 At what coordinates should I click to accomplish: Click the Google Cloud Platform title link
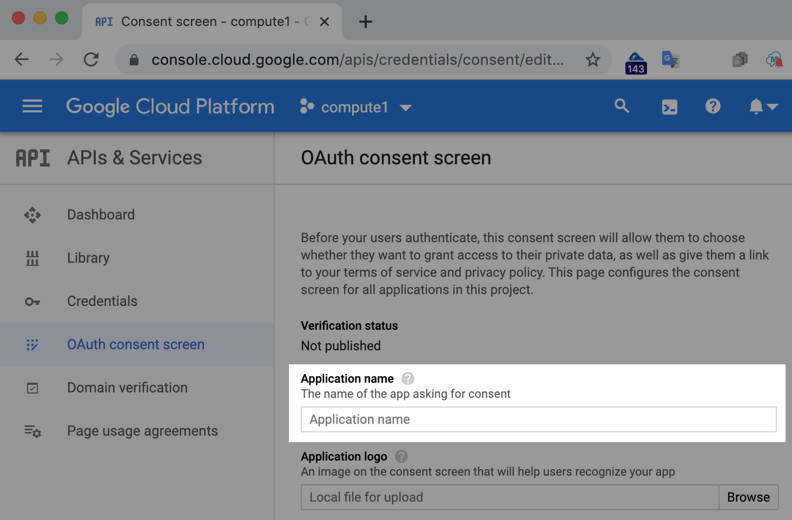(x=170, y=106)
